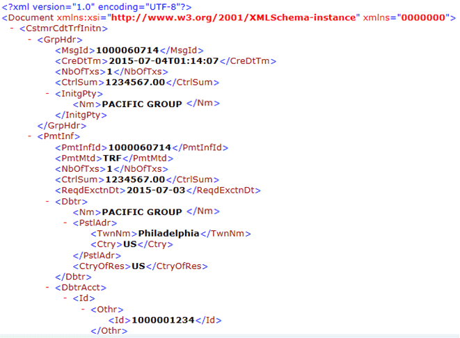The width and height of the screenshot is (460, 338).
Task: Select the CtryOfRes value US
Action: tap(138, 266)
